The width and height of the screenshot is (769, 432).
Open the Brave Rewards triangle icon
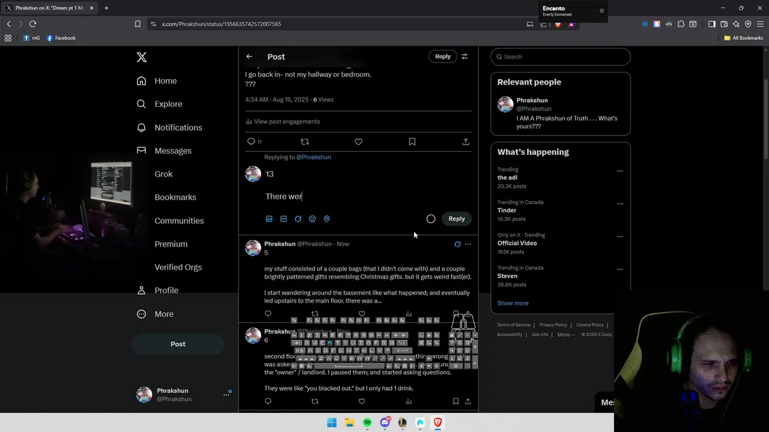click(x=571, y=24)
